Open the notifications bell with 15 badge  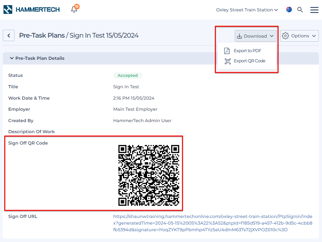point(75,9)
